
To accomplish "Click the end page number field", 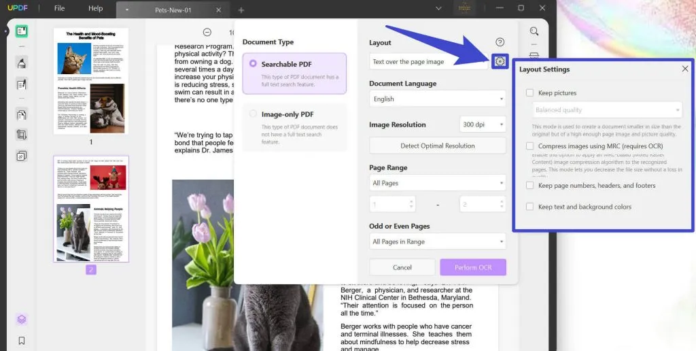I will [483, 204].
